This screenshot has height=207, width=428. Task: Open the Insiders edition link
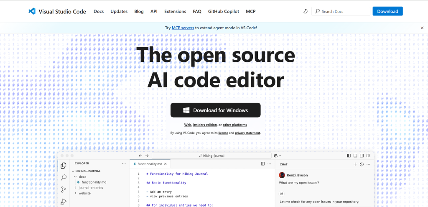coord(205,125)
